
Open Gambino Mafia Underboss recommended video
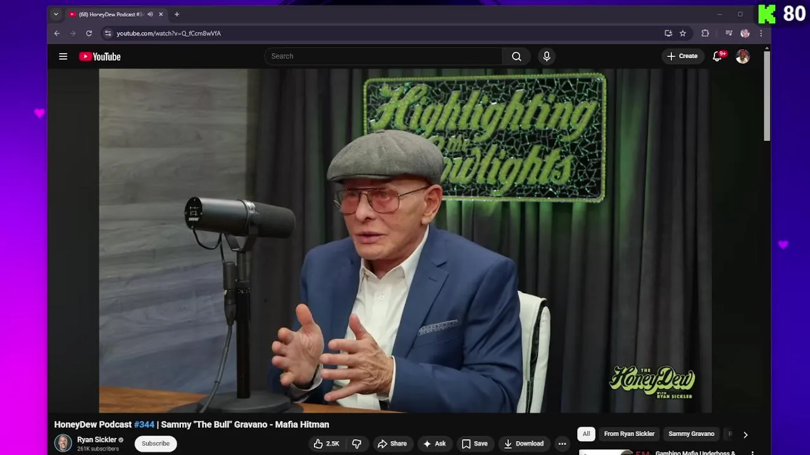pyautogui.click(x=695, y=452)
